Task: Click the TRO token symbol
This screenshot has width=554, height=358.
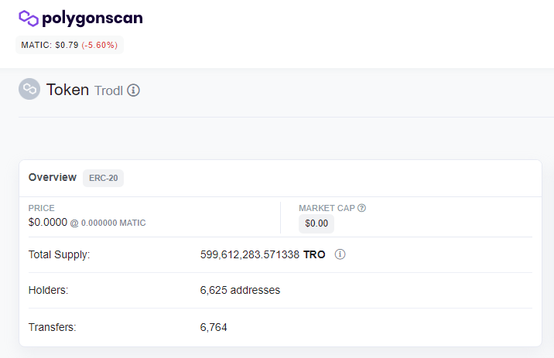Action: pyautogui.click(x=314, y=254)
